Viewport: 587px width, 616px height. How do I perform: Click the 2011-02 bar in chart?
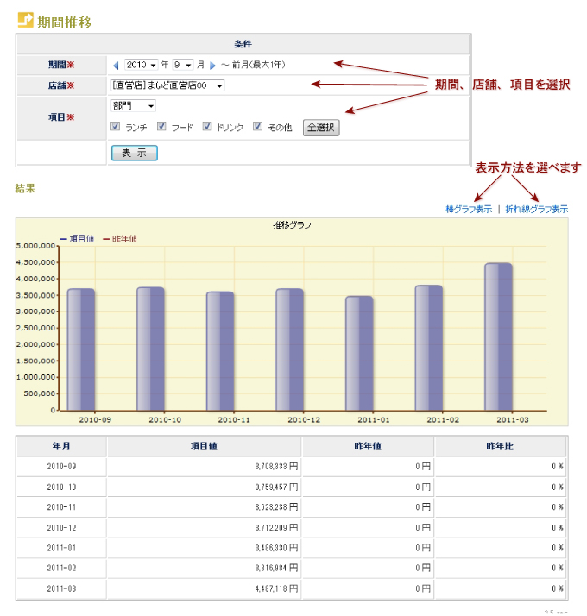429,348
